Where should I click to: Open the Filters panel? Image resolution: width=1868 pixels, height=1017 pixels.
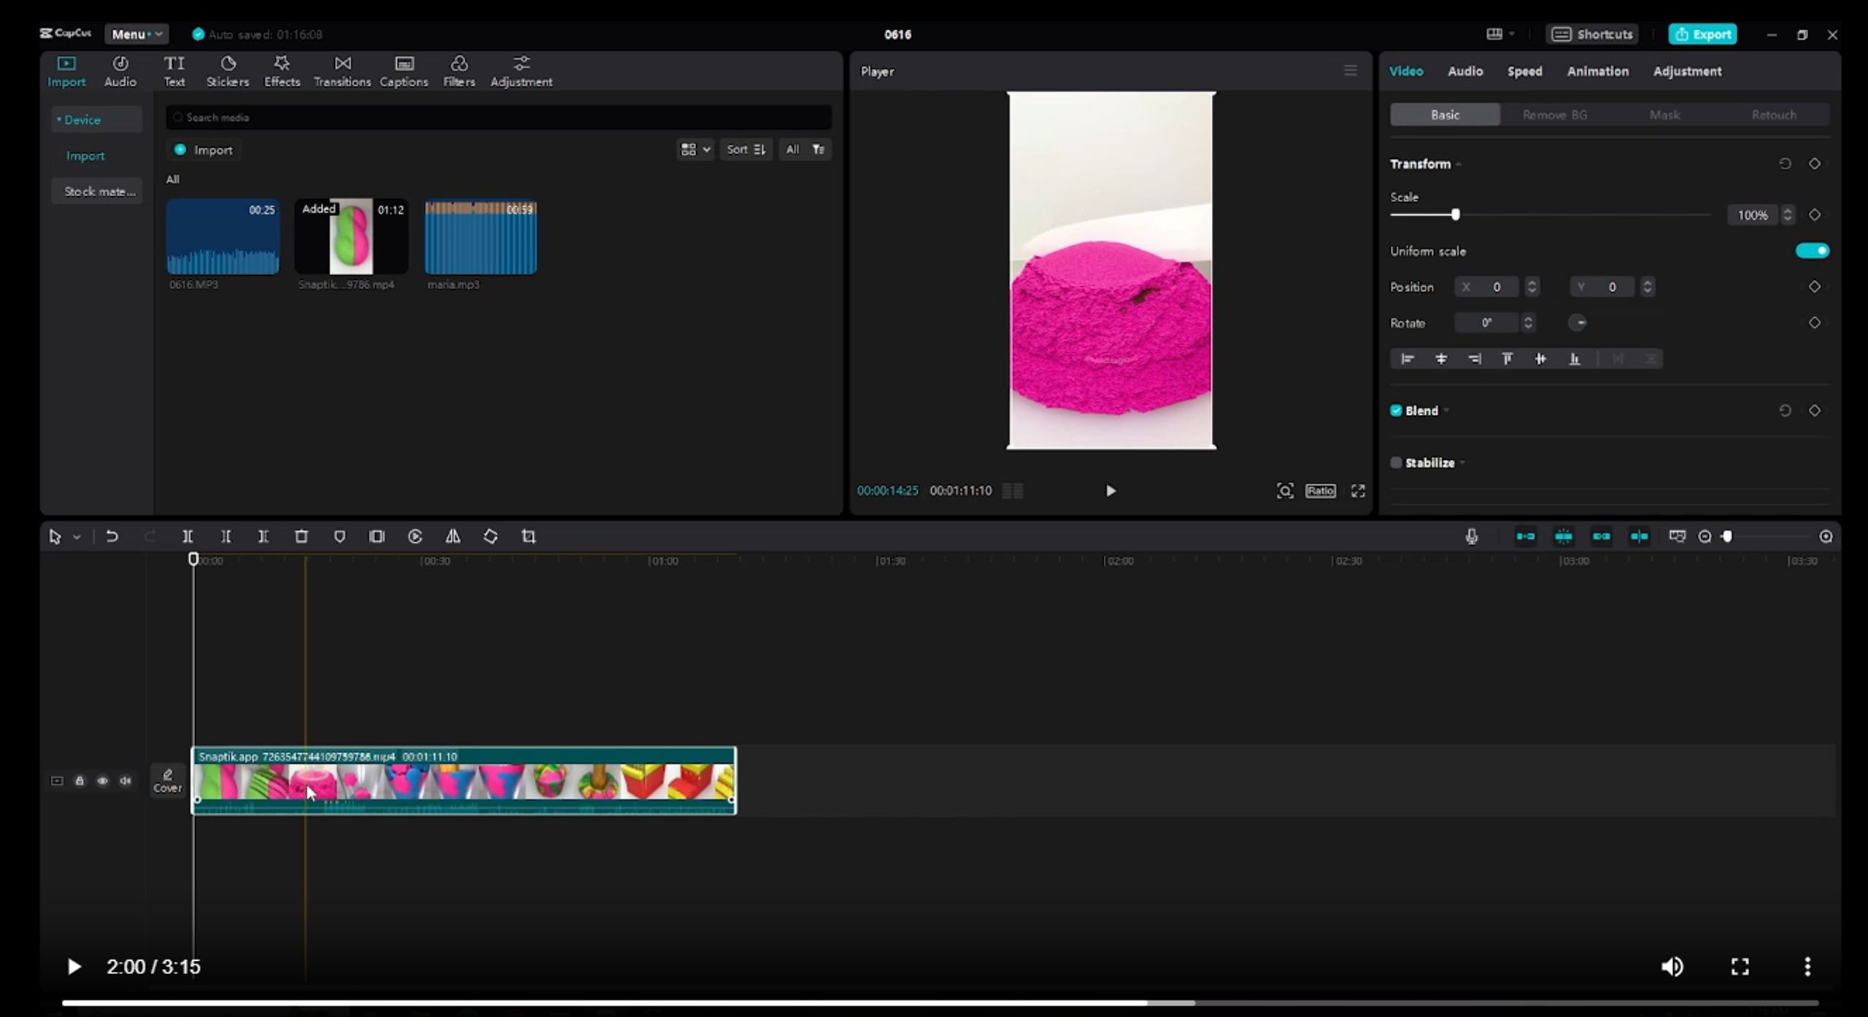pos(459,71)
